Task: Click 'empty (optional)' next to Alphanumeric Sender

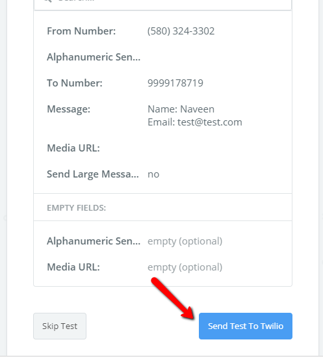Action: click(x=185, y=241)
